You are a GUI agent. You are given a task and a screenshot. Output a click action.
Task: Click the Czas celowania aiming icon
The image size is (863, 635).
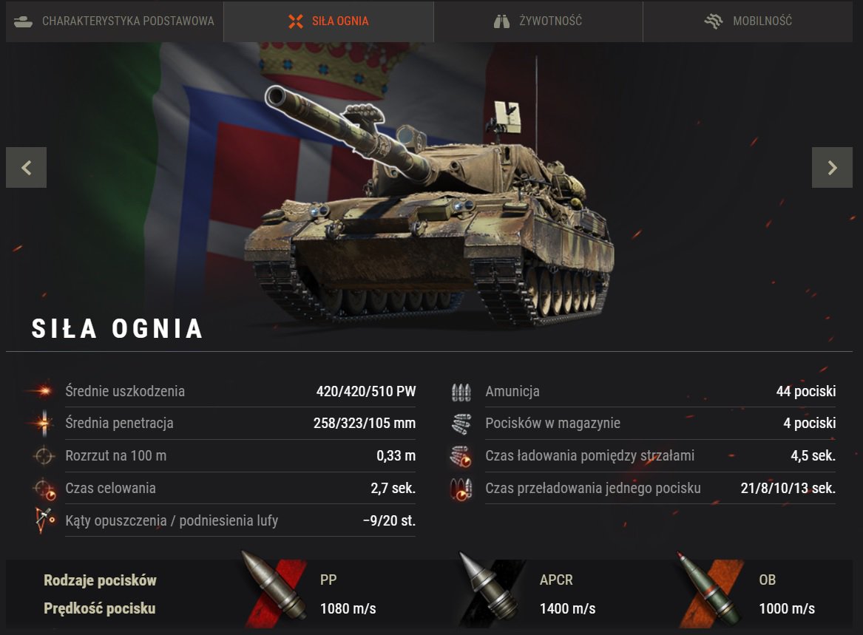point(44,489)
